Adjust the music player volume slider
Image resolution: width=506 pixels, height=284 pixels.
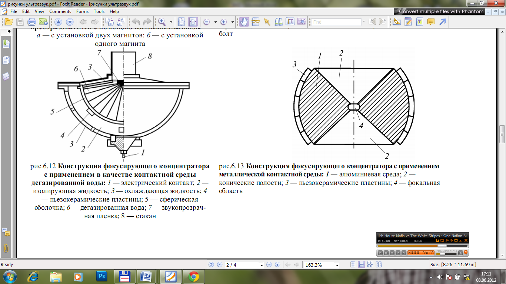446,253
